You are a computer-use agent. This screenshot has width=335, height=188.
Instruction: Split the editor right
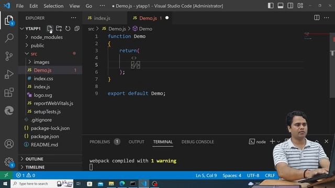coord(317,18)
